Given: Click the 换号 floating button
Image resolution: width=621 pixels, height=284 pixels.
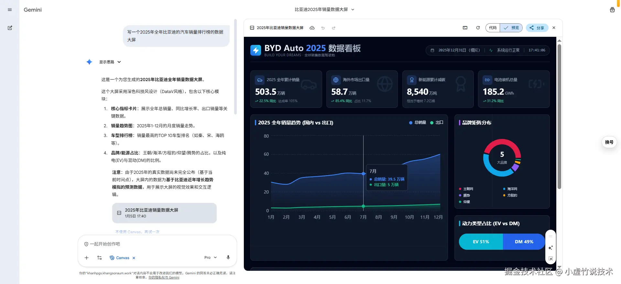Looking at the screenshot, I should (609, 142).
